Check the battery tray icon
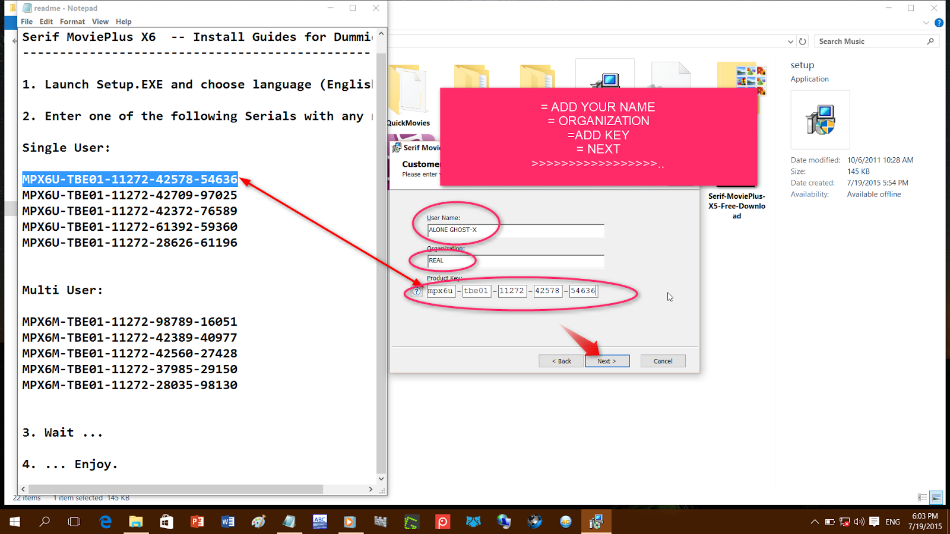The image size is (950, 534). tap(829, 522)
